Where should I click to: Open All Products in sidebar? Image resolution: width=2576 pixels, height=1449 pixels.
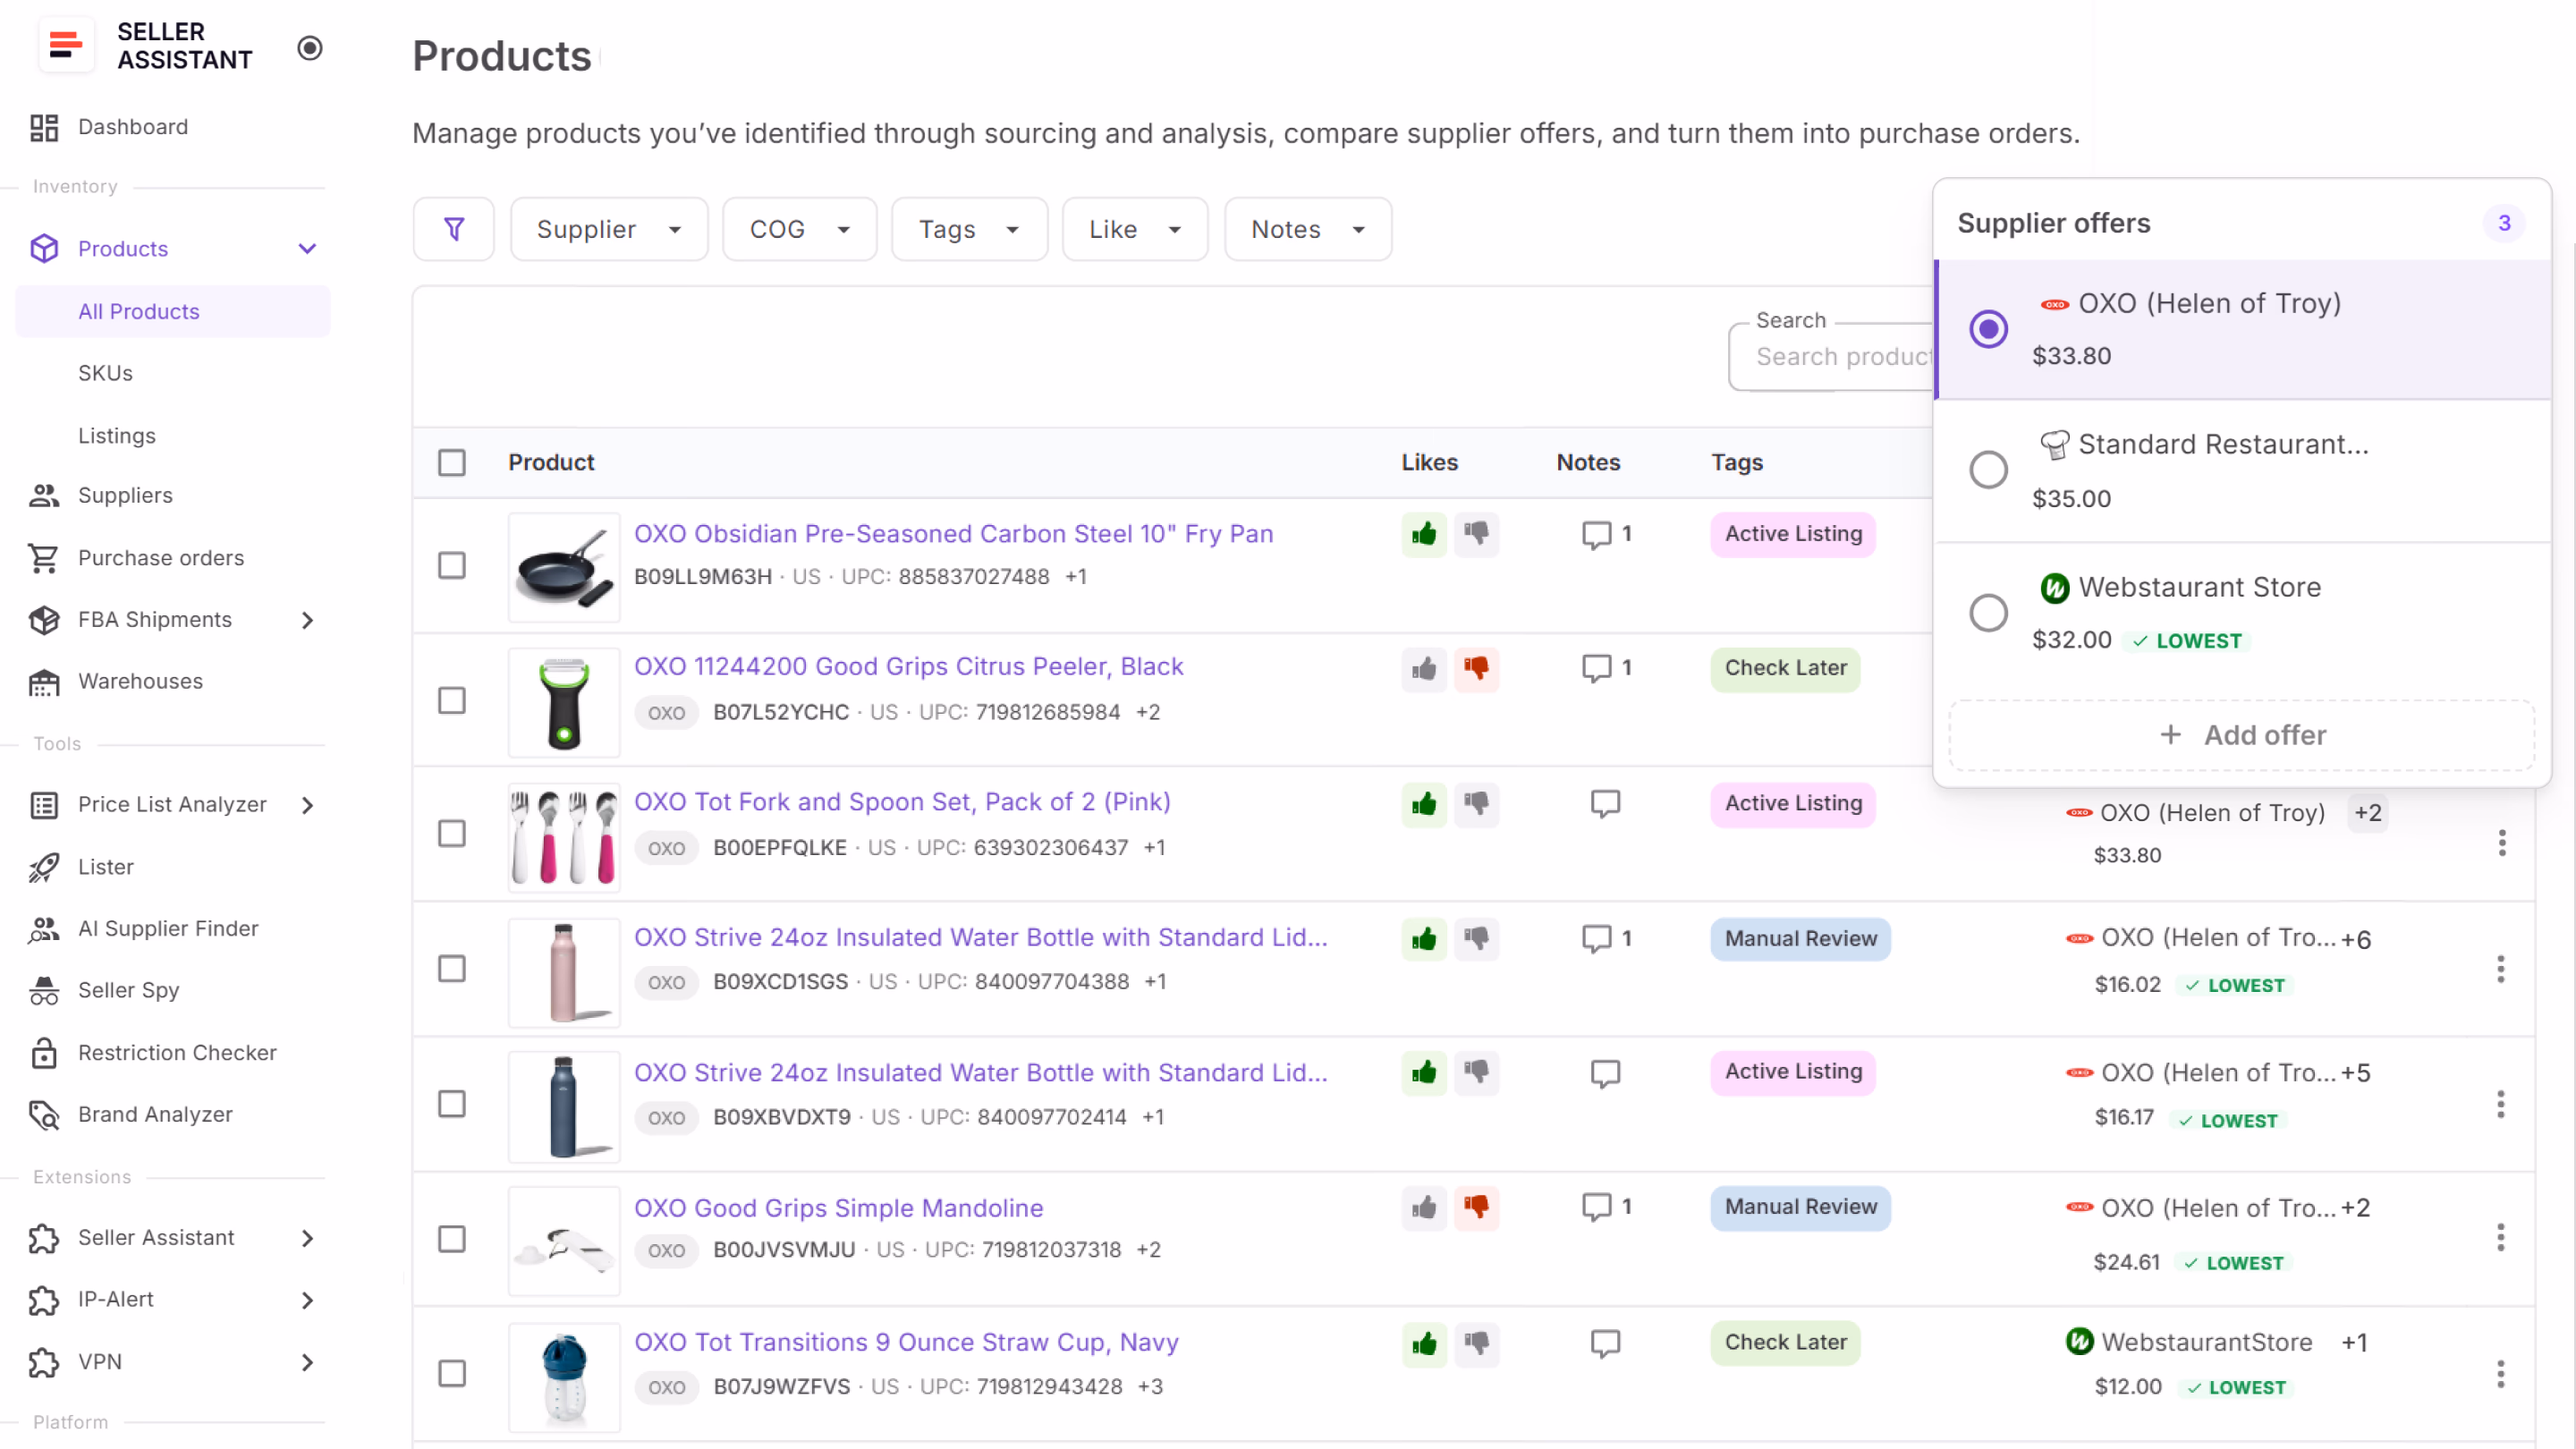172,311
